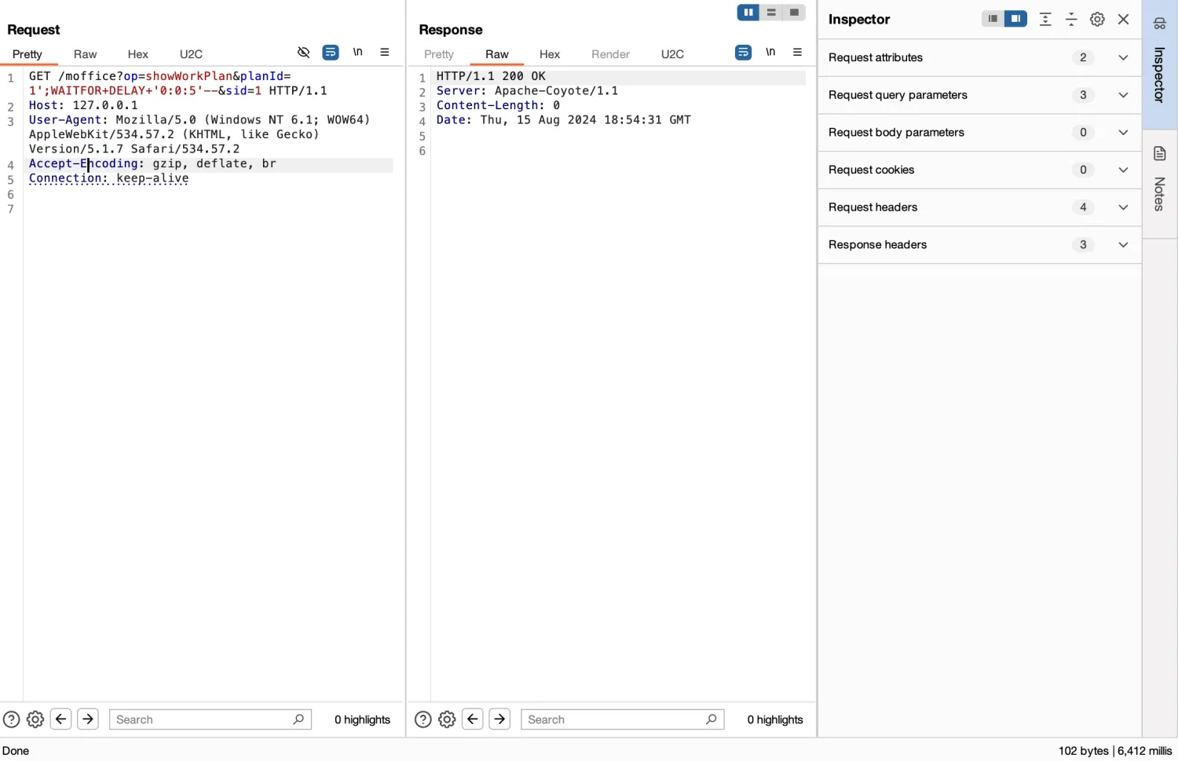Click Response search magnifier icon
This screenshot has height=761, width=1178.
(711, 719)
